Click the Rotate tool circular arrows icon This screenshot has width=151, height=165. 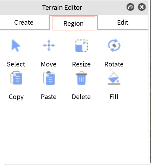(114, 45)
